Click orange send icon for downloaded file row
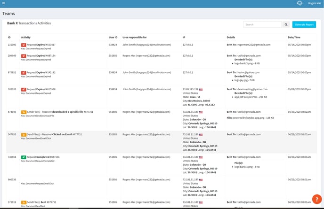 coord(24,112)
